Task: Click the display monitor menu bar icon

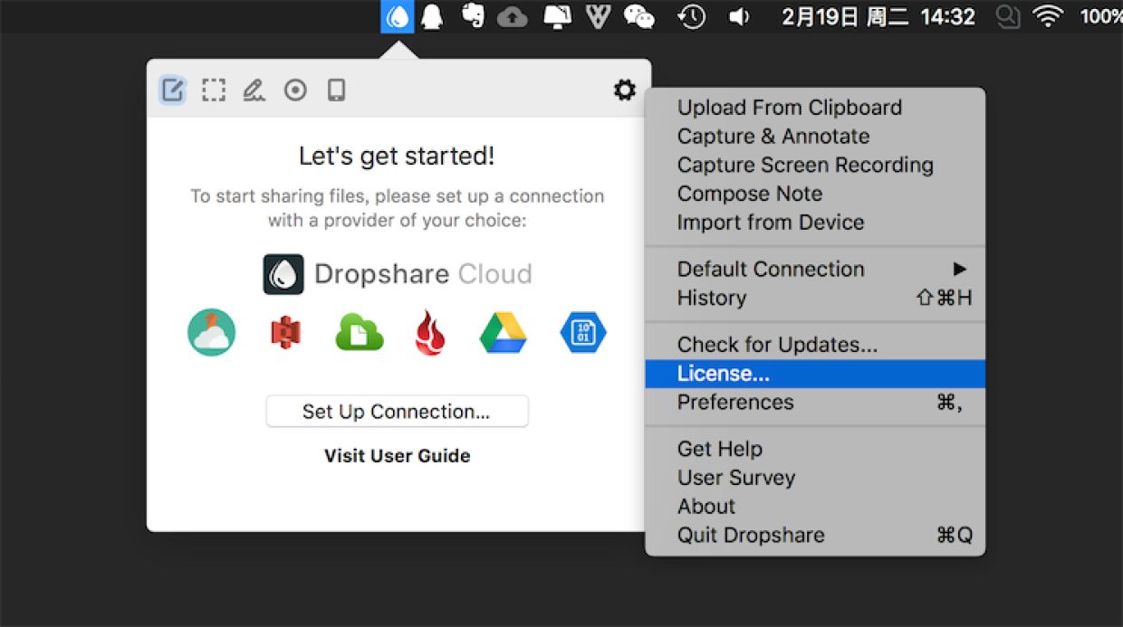Action: click(557, 16)
